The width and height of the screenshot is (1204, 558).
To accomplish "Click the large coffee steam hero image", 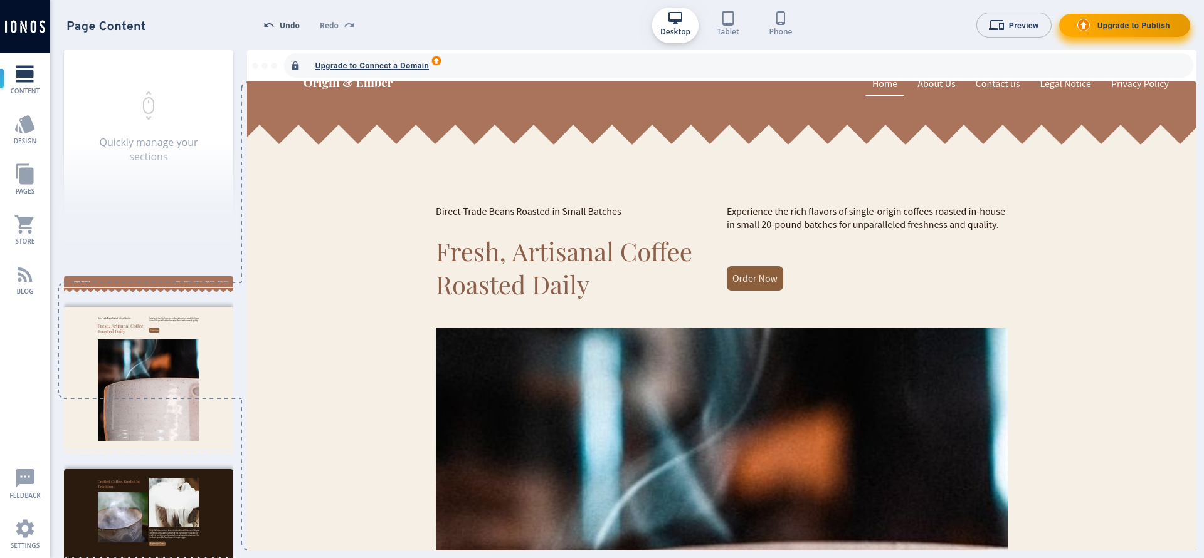I will (722, 439).
